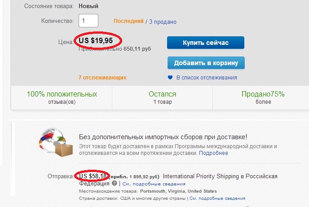Open the shipping help question mark
This screenshot has height=207, width=309.
click(x=115, y=184)
